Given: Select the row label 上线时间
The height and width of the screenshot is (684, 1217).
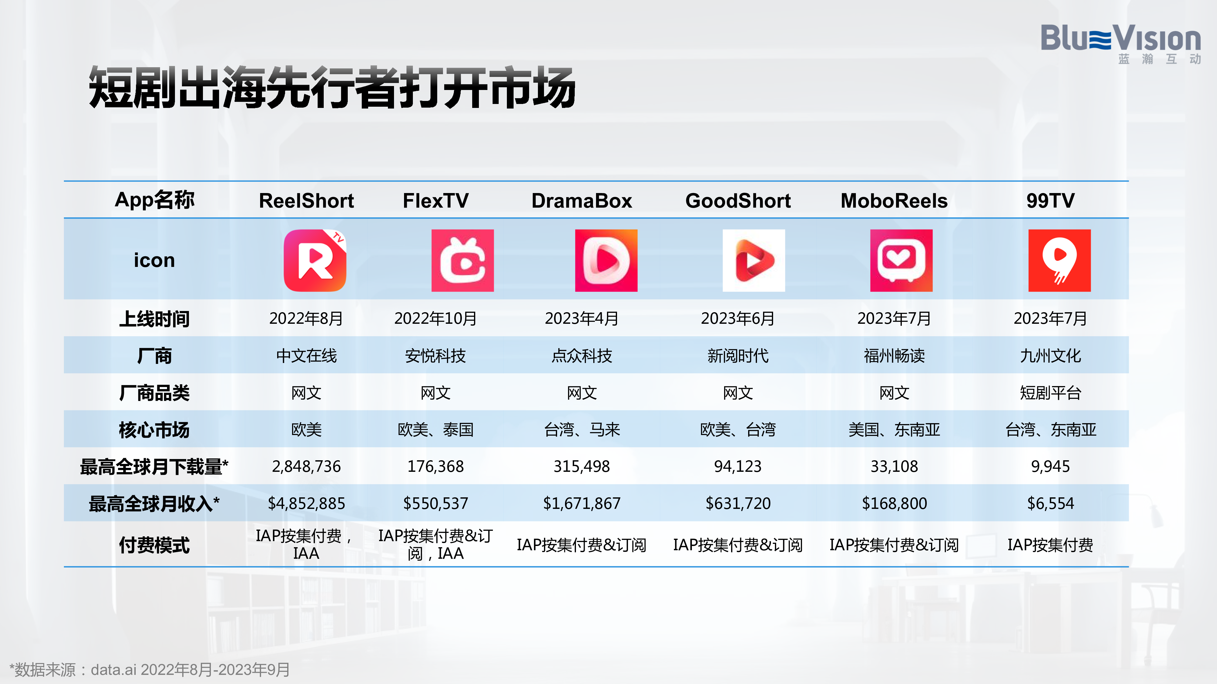Looking at the screenshot, I should 155,319.
